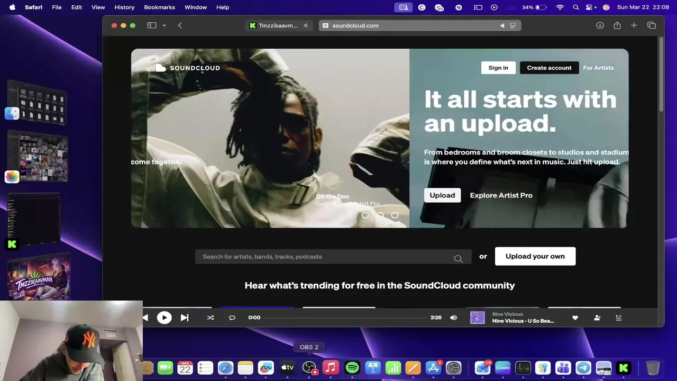The image size is (677, 381).
Task: Toggle shuffle in the bottom player
Action: [x=211, y=317]
